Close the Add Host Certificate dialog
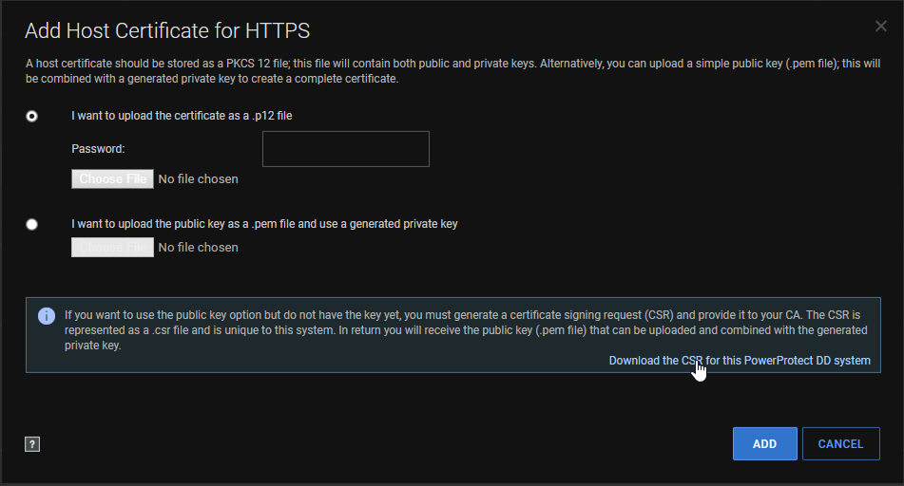This screenshot has width=904, height=486. pos(880,26)
